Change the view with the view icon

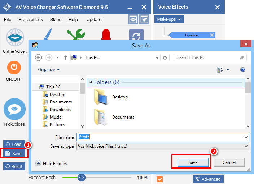click(x=220, y=70)
